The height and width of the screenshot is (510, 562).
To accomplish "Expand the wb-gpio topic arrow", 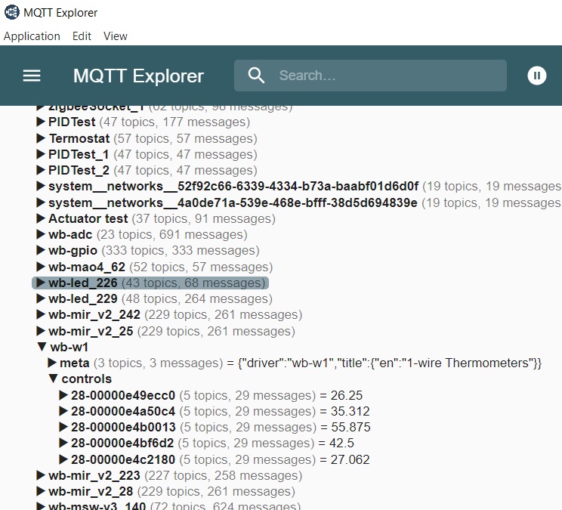I will (41, 250).
